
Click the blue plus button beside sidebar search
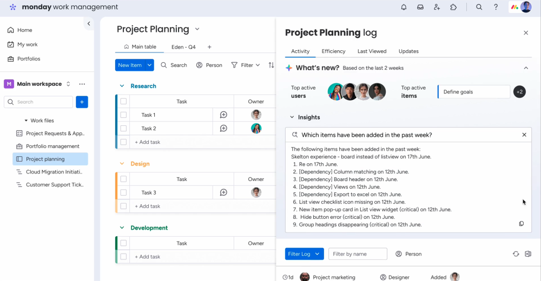click(x=82, y=102)
